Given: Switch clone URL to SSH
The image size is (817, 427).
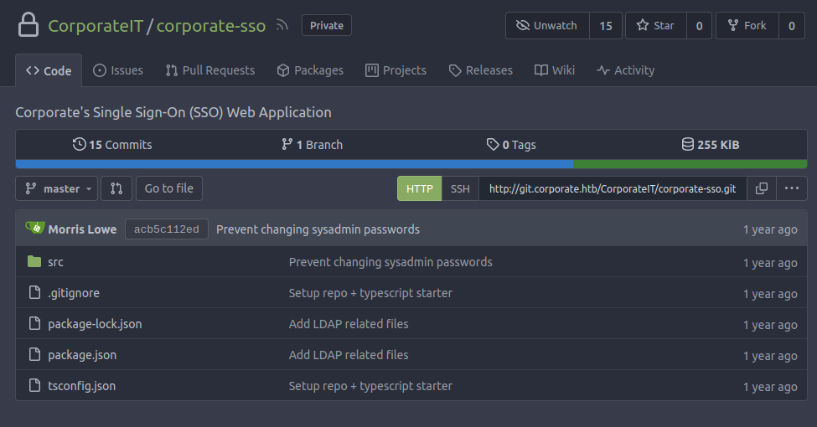Looking at the screenshot, I should pyautogui.click(x=460, y=188).
